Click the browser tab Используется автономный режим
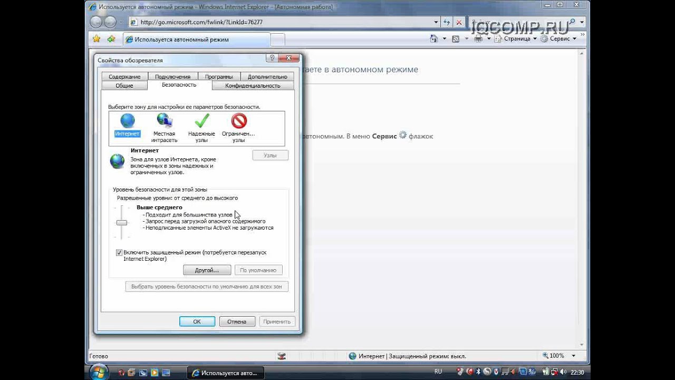675x380 pixels. coord(196,40)
